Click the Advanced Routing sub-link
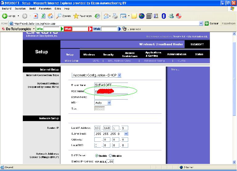 pos(154,61)
